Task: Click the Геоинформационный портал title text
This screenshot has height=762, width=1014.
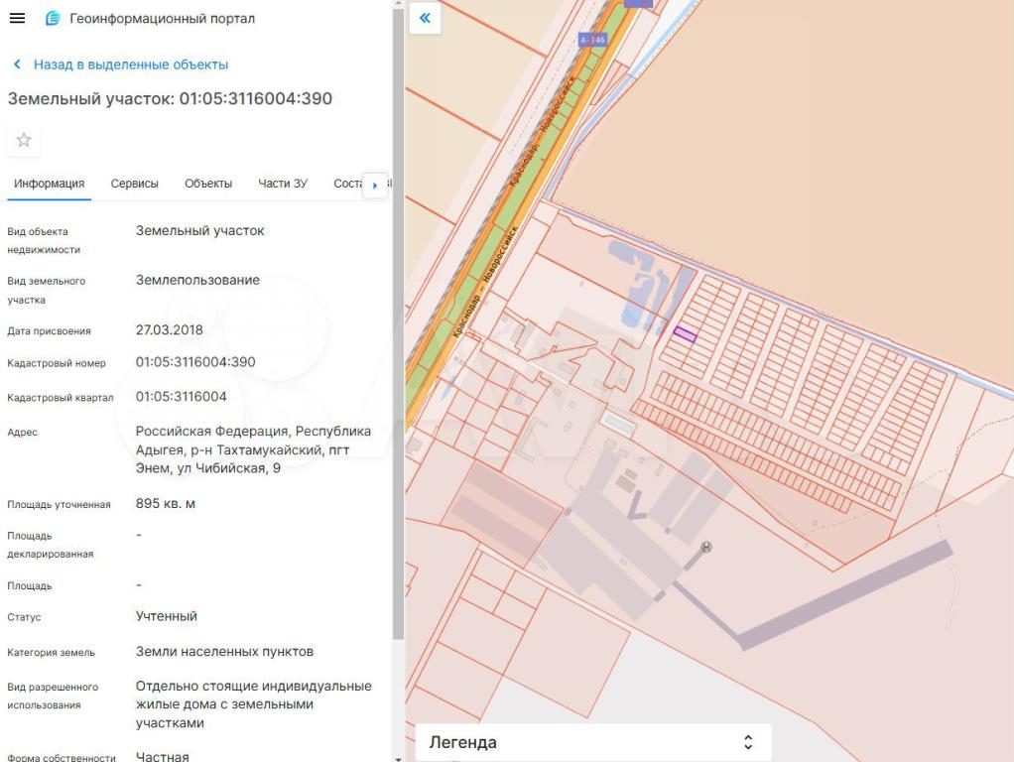Action: [163, 19]
